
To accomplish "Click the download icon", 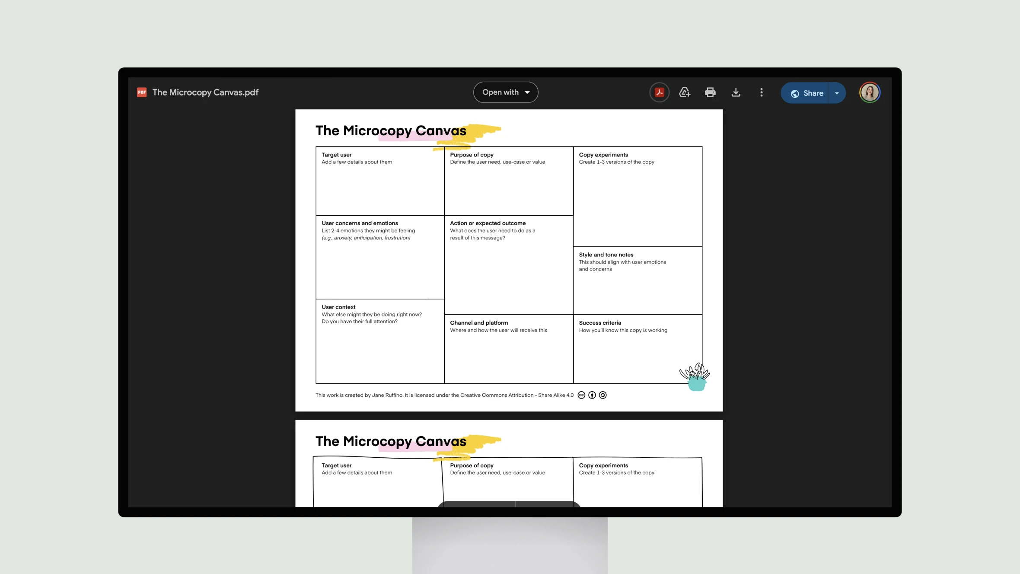I will tap(736, 92).
